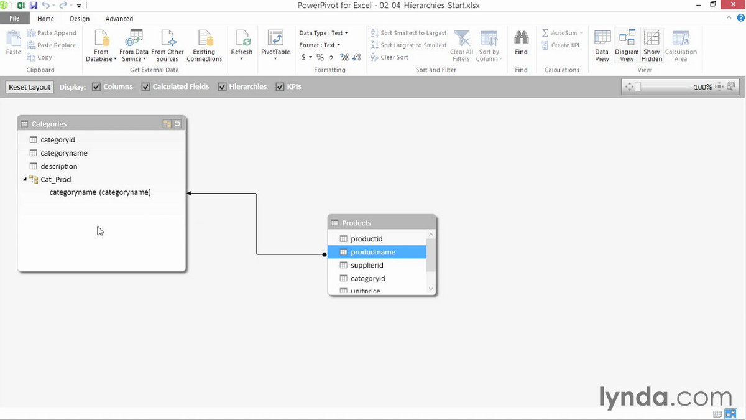Click the Save icon in quick access toolbar
The width and height of the screenshot is (746, 420).
click(34, 5)
